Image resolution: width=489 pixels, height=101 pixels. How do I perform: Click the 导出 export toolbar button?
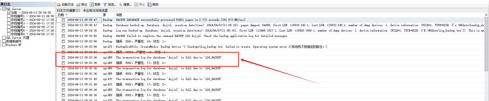[82, 5]
